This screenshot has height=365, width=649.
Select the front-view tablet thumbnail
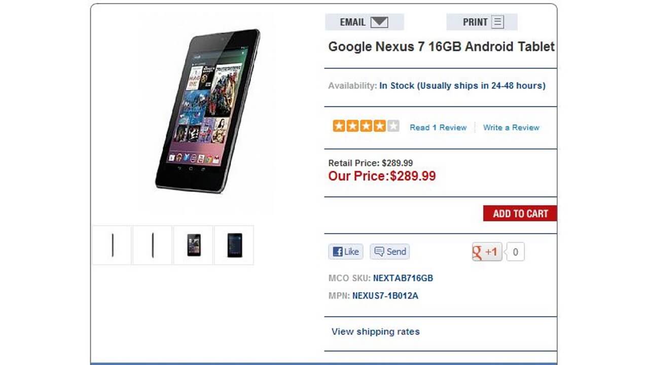point(194,245)
